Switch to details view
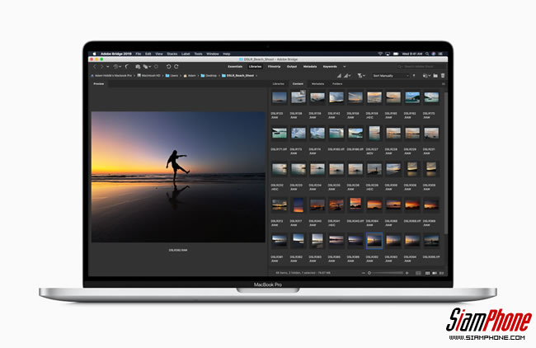The width and height of the screenshot is (536, 348). click(x=435, y=273)
